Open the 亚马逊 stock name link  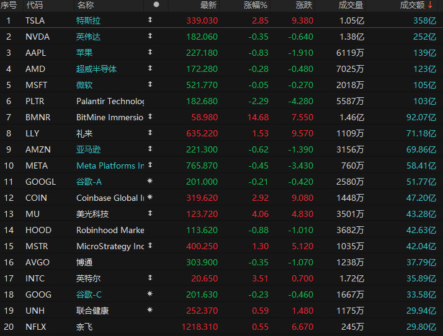tap(89, 149)
